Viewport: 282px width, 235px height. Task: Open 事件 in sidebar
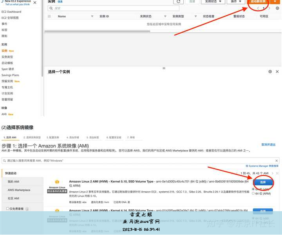click(x=4, y=24)
